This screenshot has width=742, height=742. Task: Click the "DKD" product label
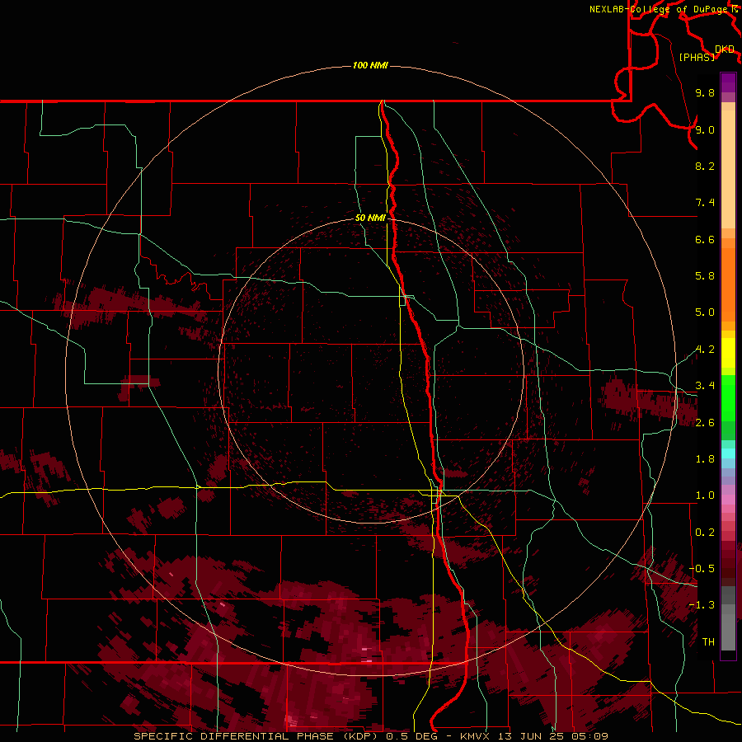click(x=725, y=49)
